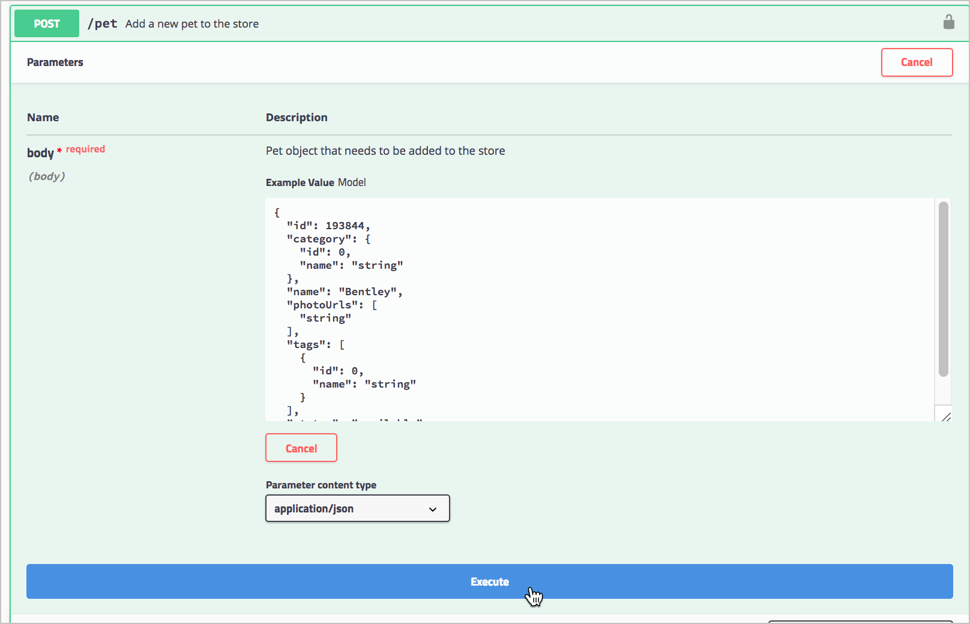970x624 pixels.
Task: Open the Parameter content type dropdown
Action: tap(357, 508)
